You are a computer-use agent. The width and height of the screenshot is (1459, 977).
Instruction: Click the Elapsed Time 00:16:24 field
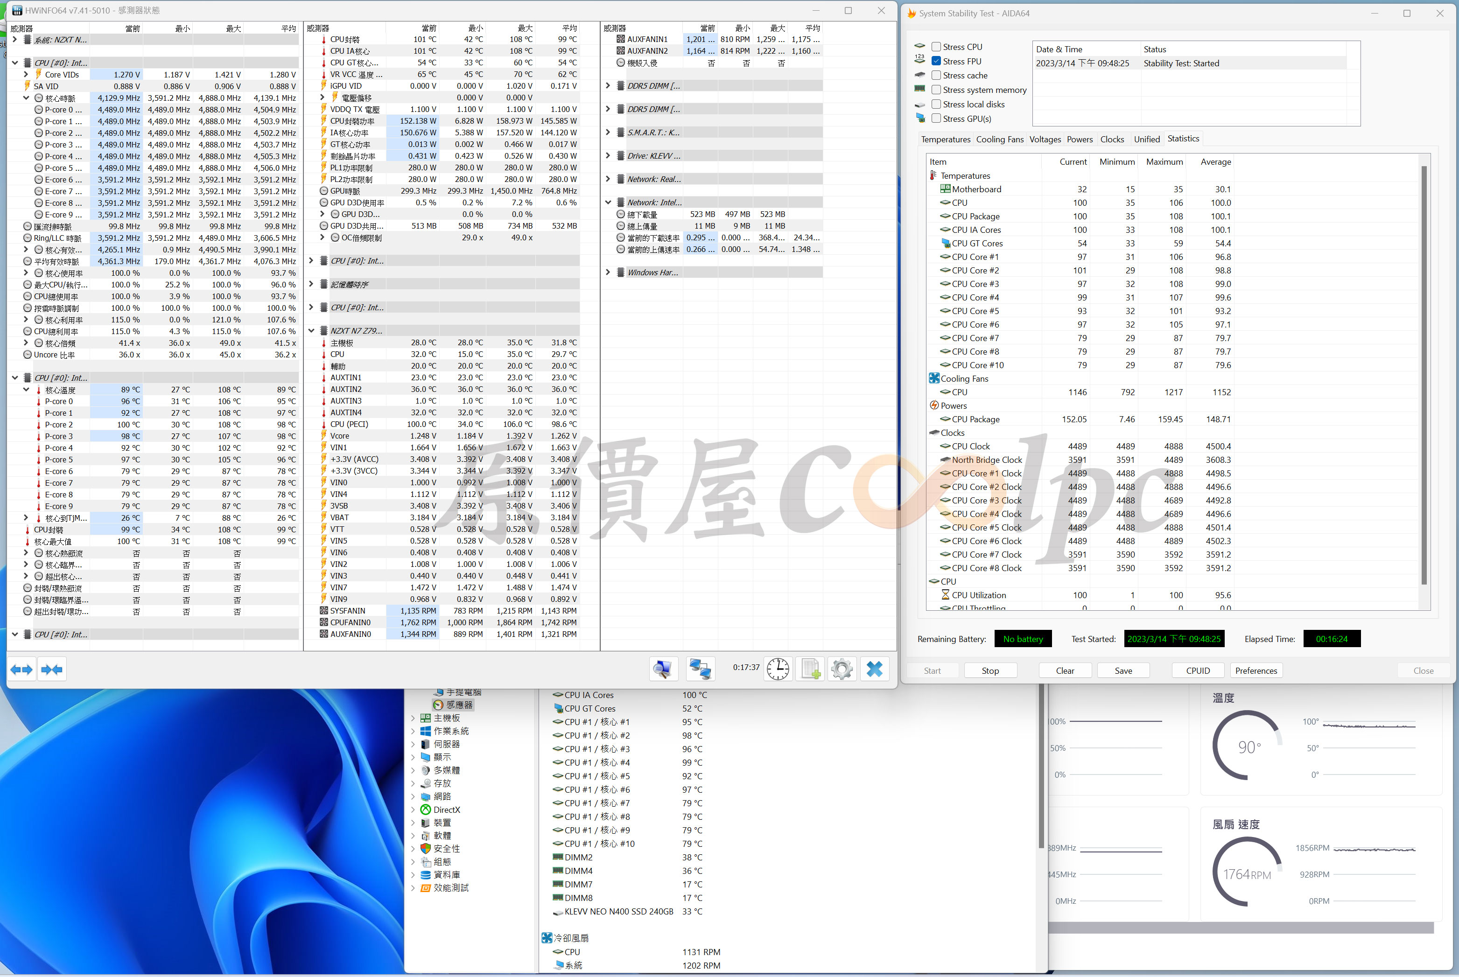pyautogui.click(x=1332, y=639)
